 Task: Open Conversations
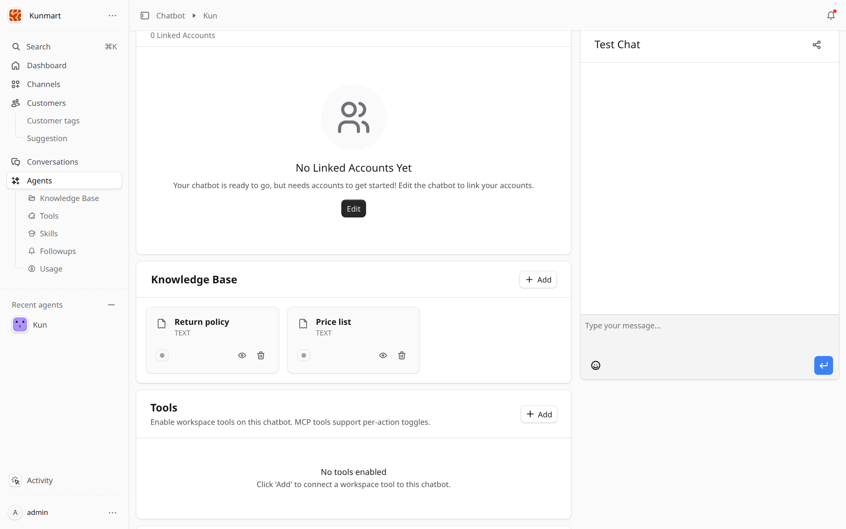click(x=64, y=162)
